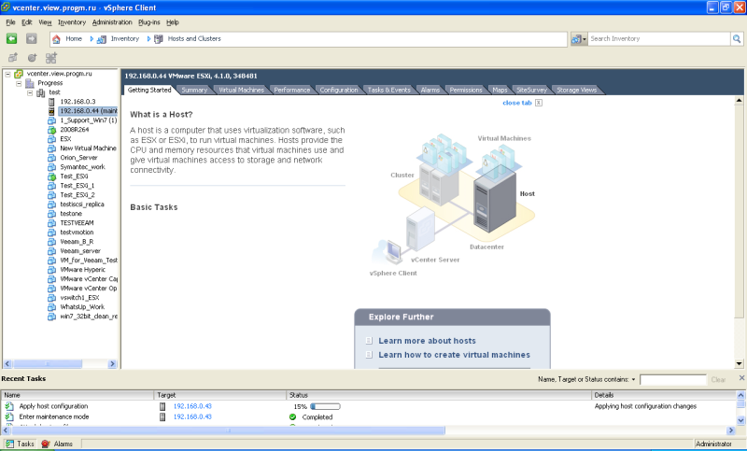The width and height of the screenshot is (747, 451).
Task: Switch to the Summary tab
Action: pos(194,90)
